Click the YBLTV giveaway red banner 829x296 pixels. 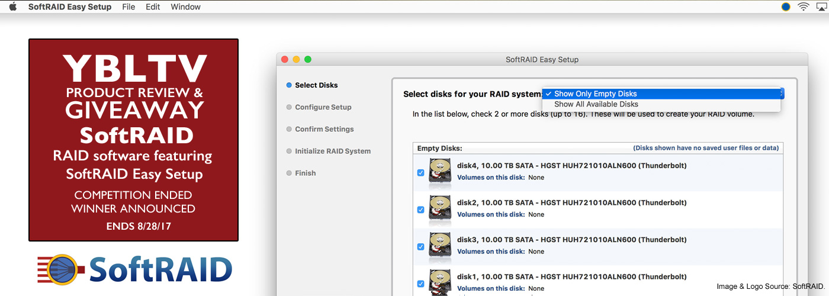[134, 140]
